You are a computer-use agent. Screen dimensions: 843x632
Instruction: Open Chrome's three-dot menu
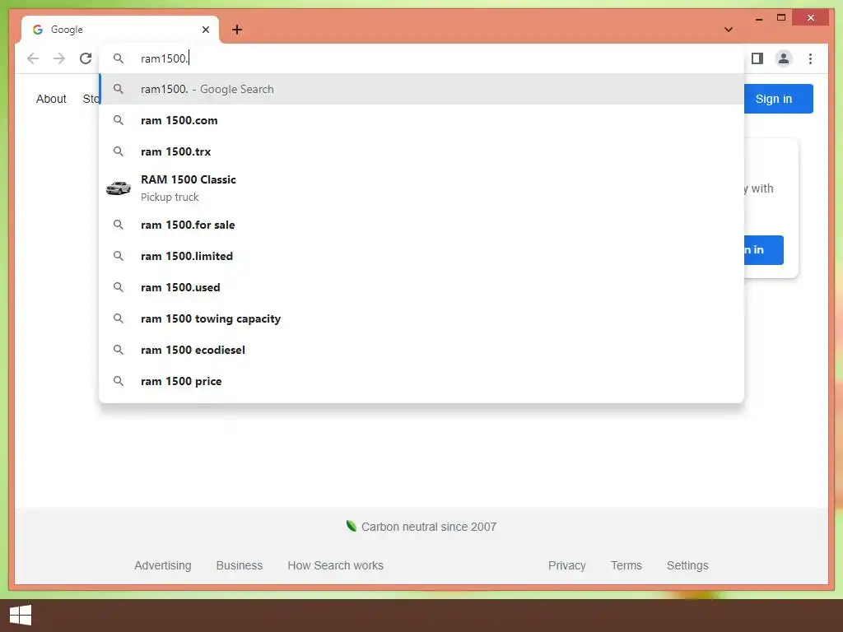point(810,58)
